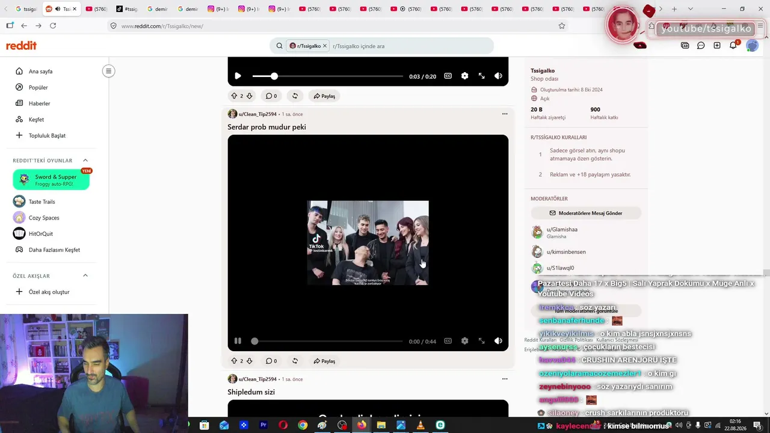Upvote the Serdar prob mudur post
Image resolution: width=770 pixels, height=433 pixels.
tap(234, 361)
